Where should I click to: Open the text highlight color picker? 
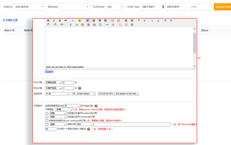(80, 20)
